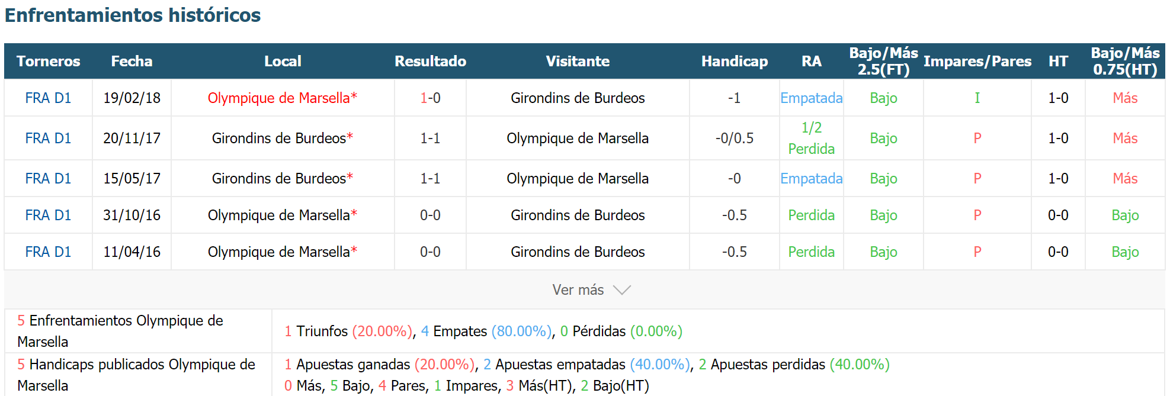Click the Bajo/Más 2.5(FT) column header
Viewport: 1170px width, 396px height.
point(883,62)
